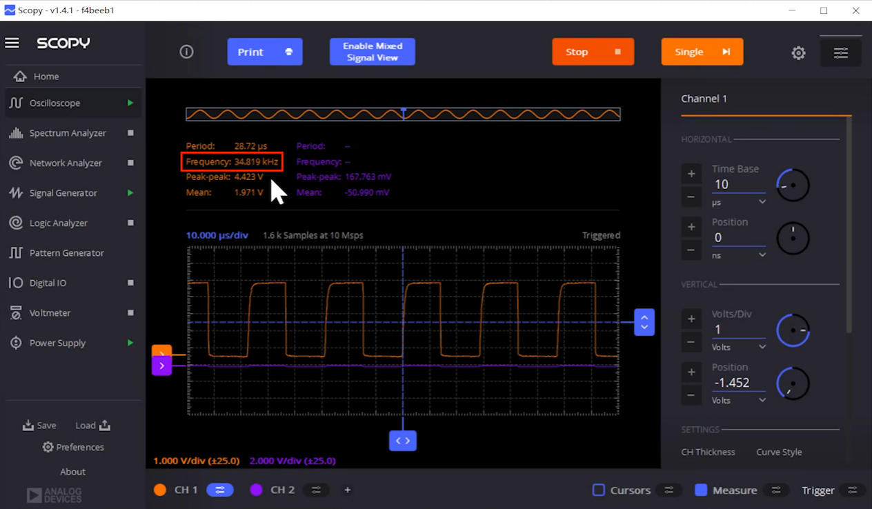The width and height of the screenshot is (872, 509).
Task: Enable the Cursors checkbox
Action: (599, 490)
